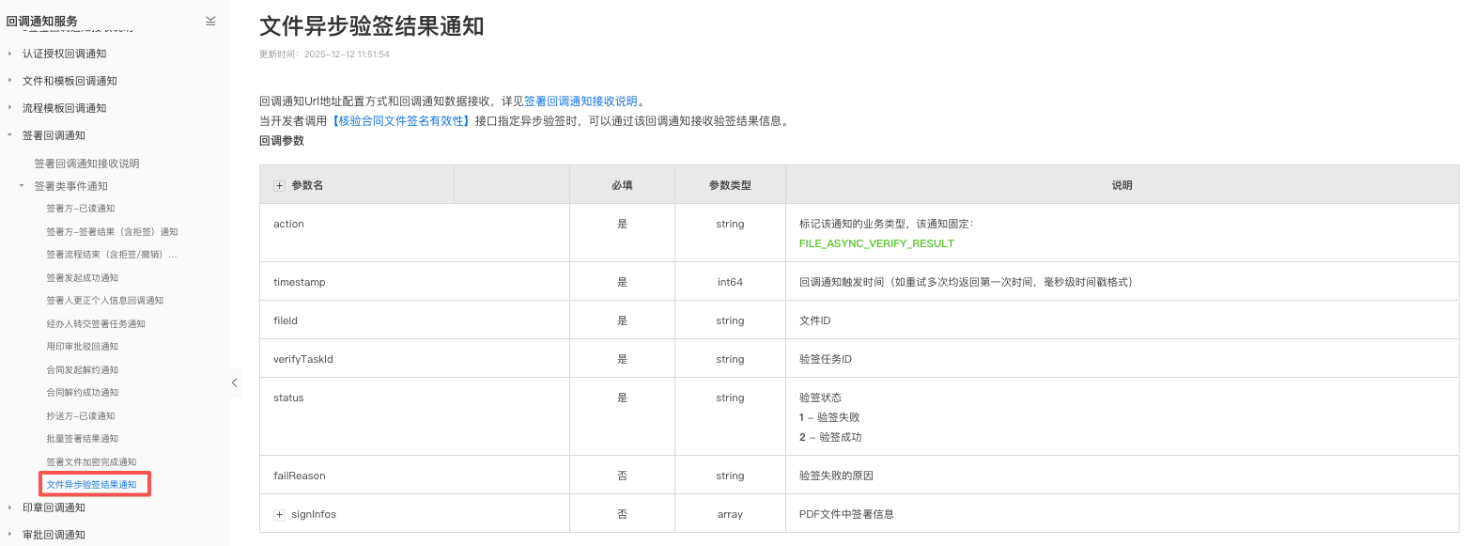
Task: Expand the 审批回调通知 section
Action: 10,535
